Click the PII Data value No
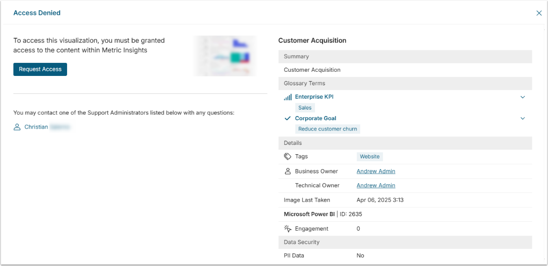 point(360,255)
